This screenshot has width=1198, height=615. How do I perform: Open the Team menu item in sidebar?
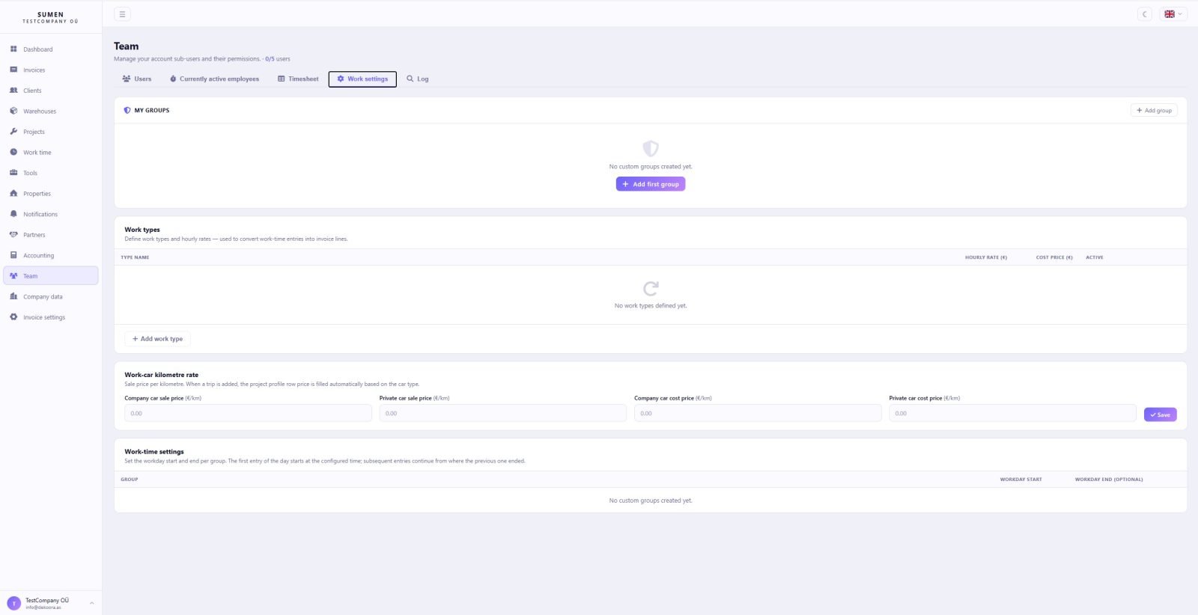coord(51,276)
